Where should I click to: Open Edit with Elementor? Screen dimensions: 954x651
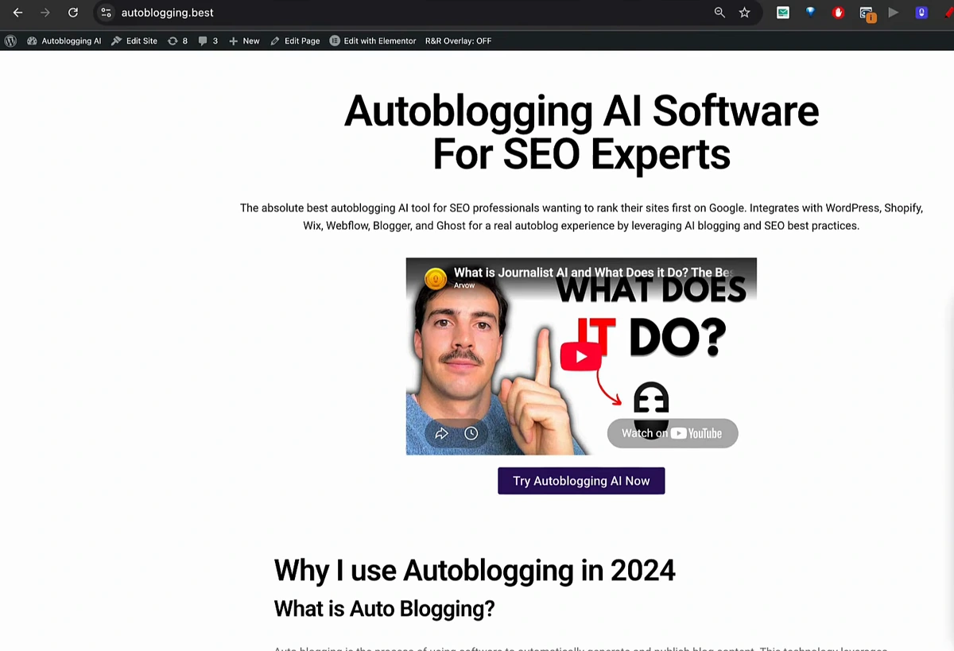[373, 41]
